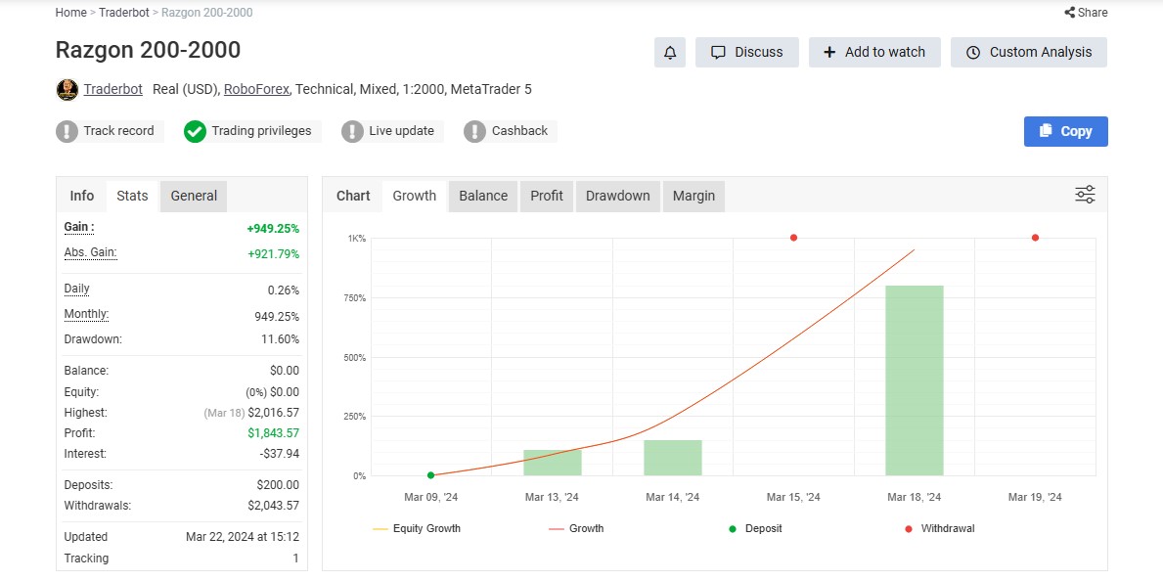Click the Traderbot avatar image

67,90
